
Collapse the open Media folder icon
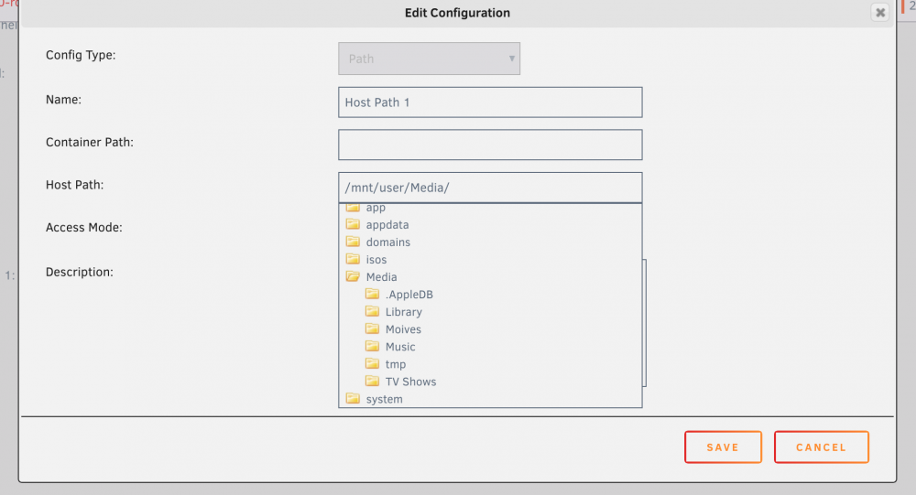coord(353,276)
